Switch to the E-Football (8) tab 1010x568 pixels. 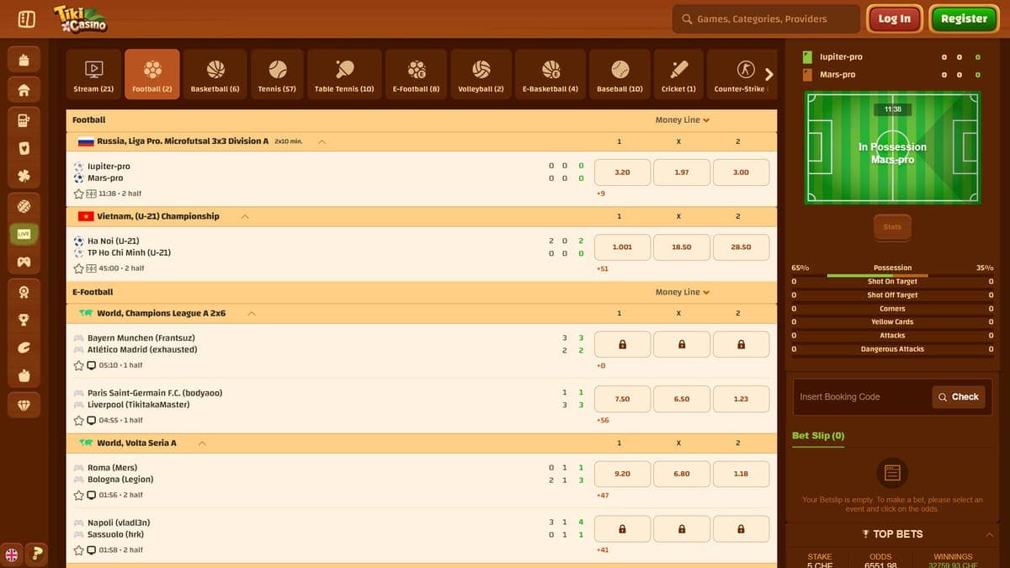pyautogui.click(x=417, y=74)
